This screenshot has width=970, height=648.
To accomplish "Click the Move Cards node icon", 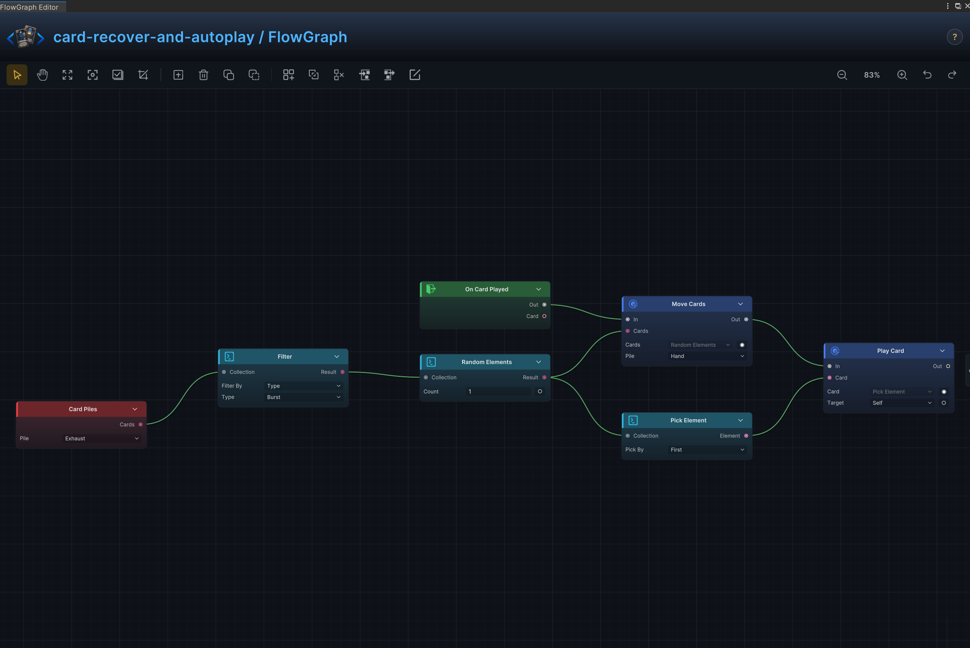I will 633,304.
